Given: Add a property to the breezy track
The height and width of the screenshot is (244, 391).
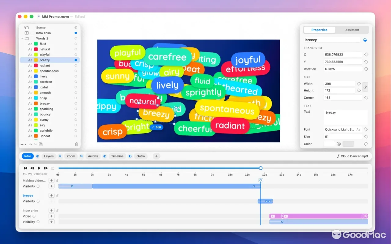Looking at the screenshot, I should [51, 196].
